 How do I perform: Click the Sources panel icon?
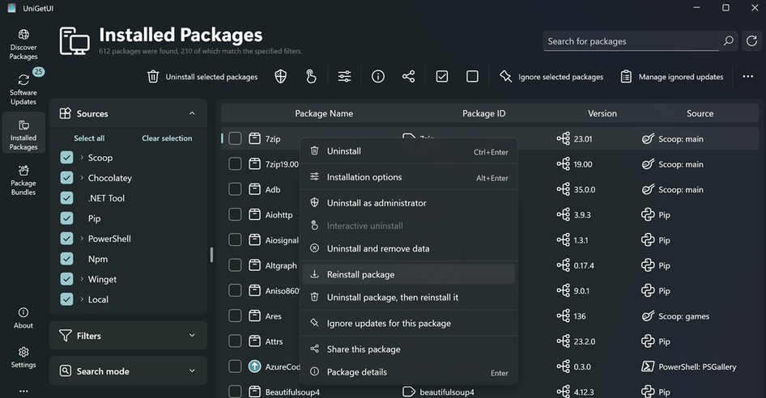coord(65,113)
